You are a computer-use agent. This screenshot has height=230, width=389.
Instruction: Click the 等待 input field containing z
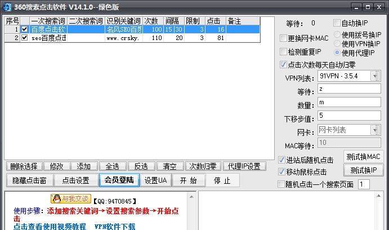click(x=349, y=89)
